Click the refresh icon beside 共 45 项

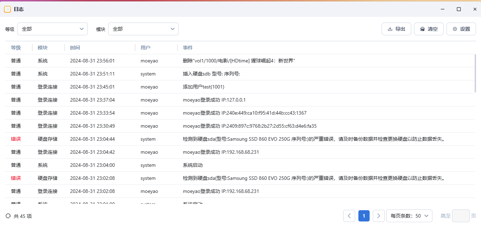pos(8,216)
